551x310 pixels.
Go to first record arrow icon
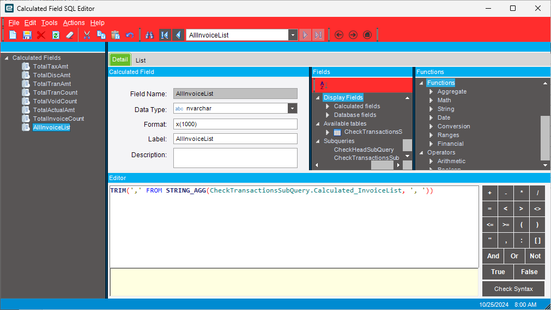point(165,35)
